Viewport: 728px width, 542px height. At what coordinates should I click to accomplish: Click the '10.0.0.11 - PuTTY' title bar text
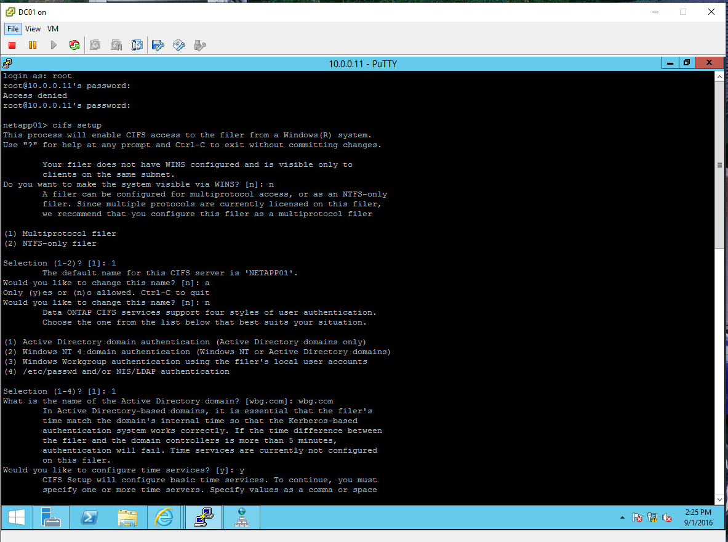coord(362,63)
